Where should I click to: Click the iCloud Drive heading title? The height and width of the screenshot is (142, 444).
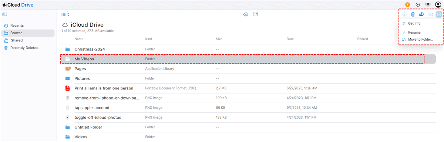87,24
